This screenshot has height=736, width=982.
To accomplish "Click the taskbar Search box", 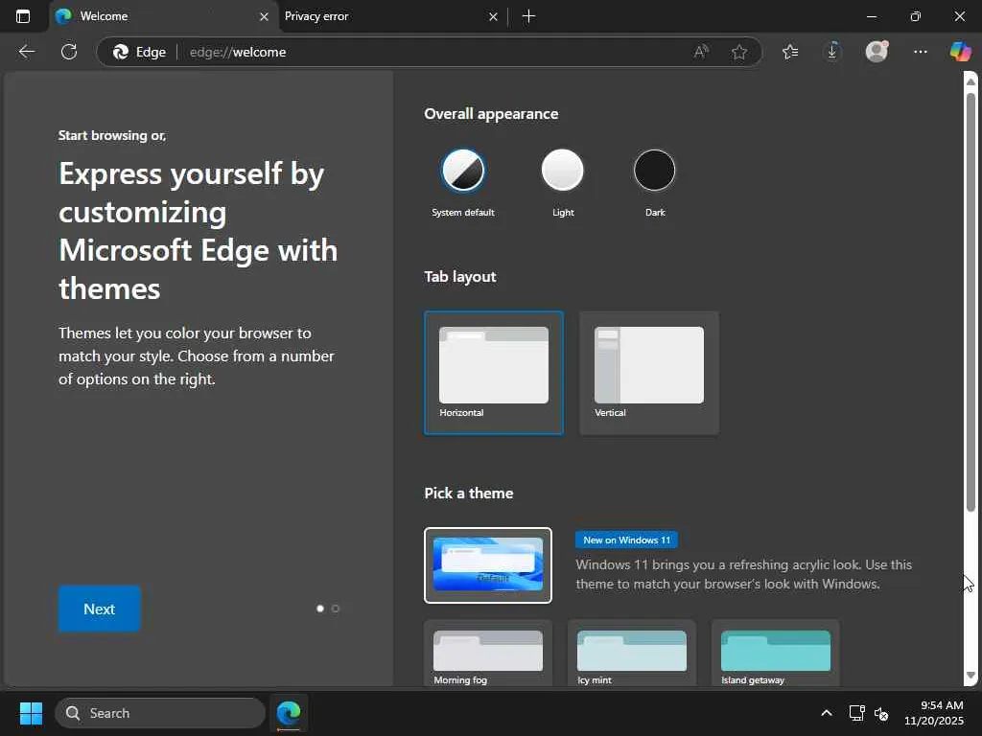I will coord(160,713).
